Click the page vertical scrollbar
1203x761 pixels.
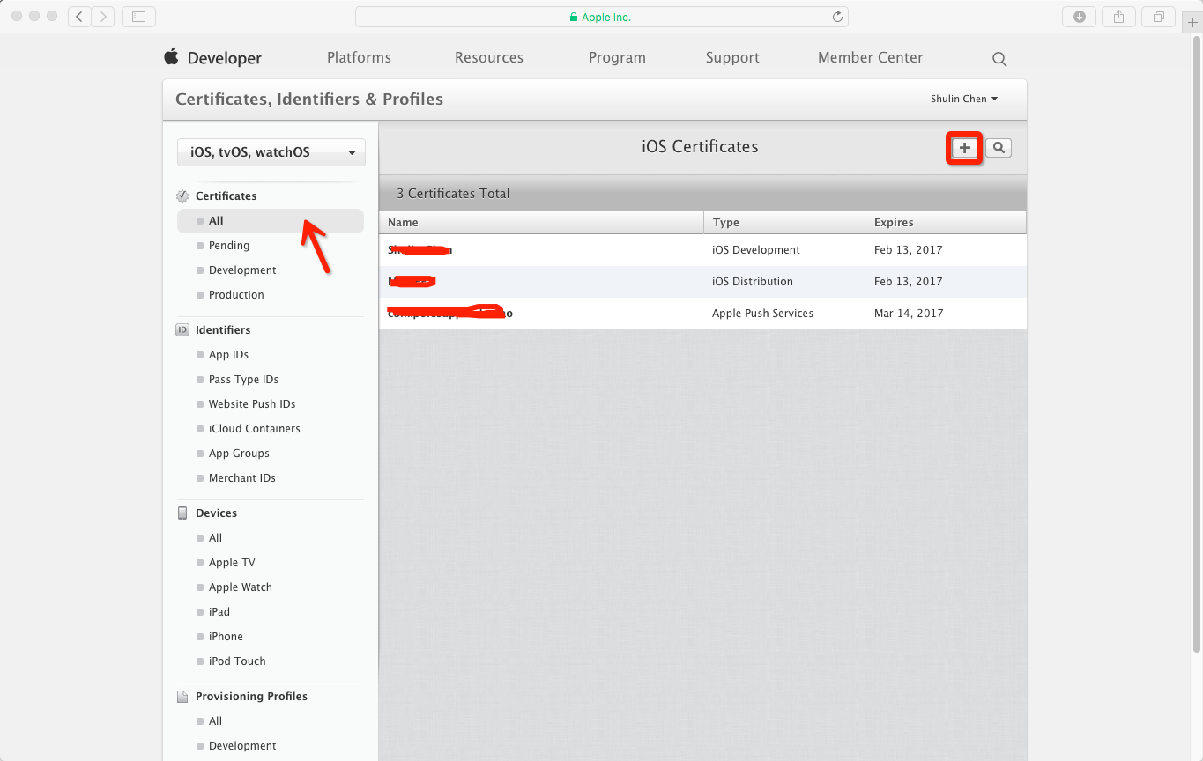pos(1197,344)
